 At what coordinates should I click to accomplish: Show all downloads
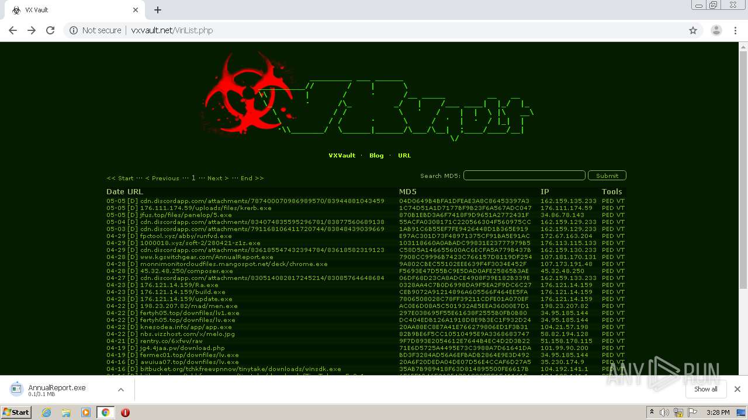click(x=705, y=389)
